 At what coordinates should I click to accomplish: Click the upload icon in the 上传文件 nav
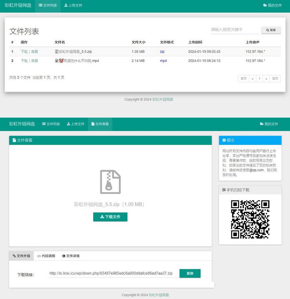(66, 5)
